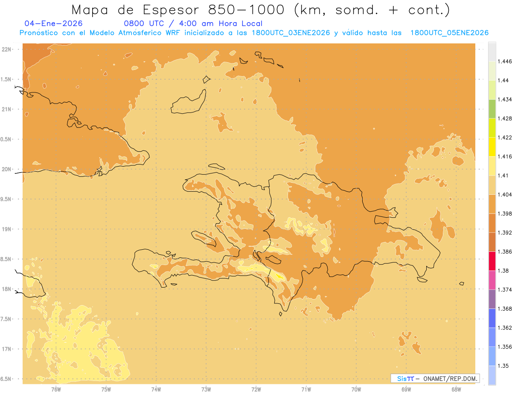Click the longitude label "72W"

coord(256,389)
